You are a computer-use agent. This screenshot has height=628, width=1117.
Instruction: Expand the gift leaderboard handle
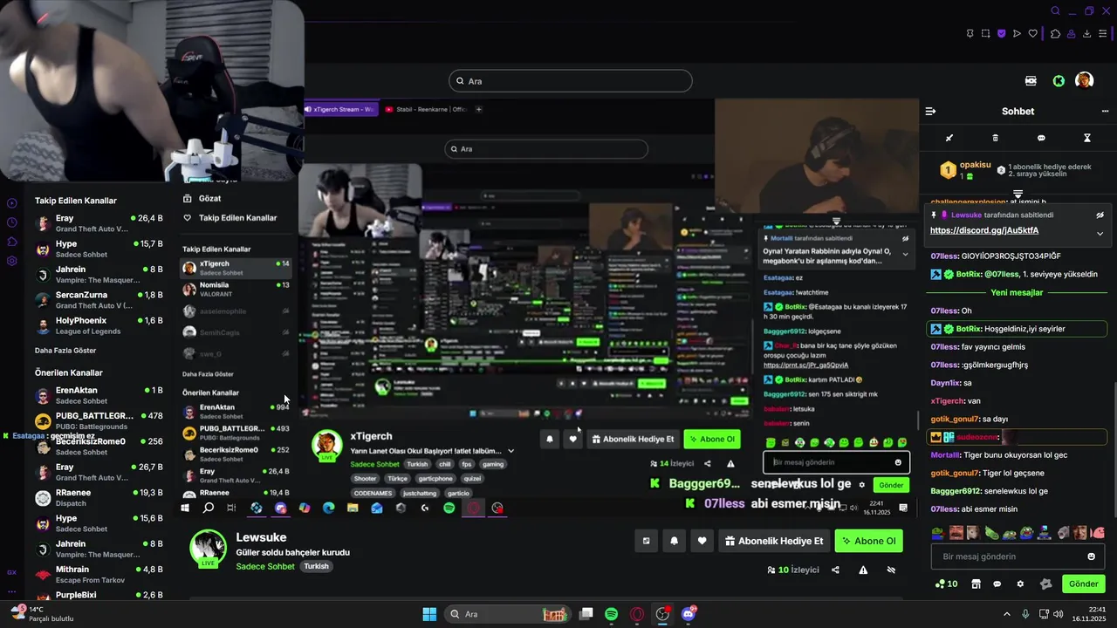point(1018,194)
